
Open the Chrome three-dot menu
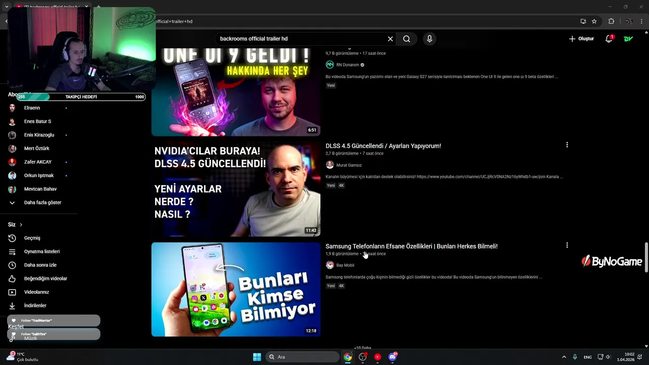pos(641,21)
